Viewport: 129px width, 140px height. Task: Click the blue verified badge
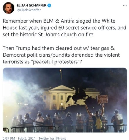pyautogui.click(x=49, y=6)
